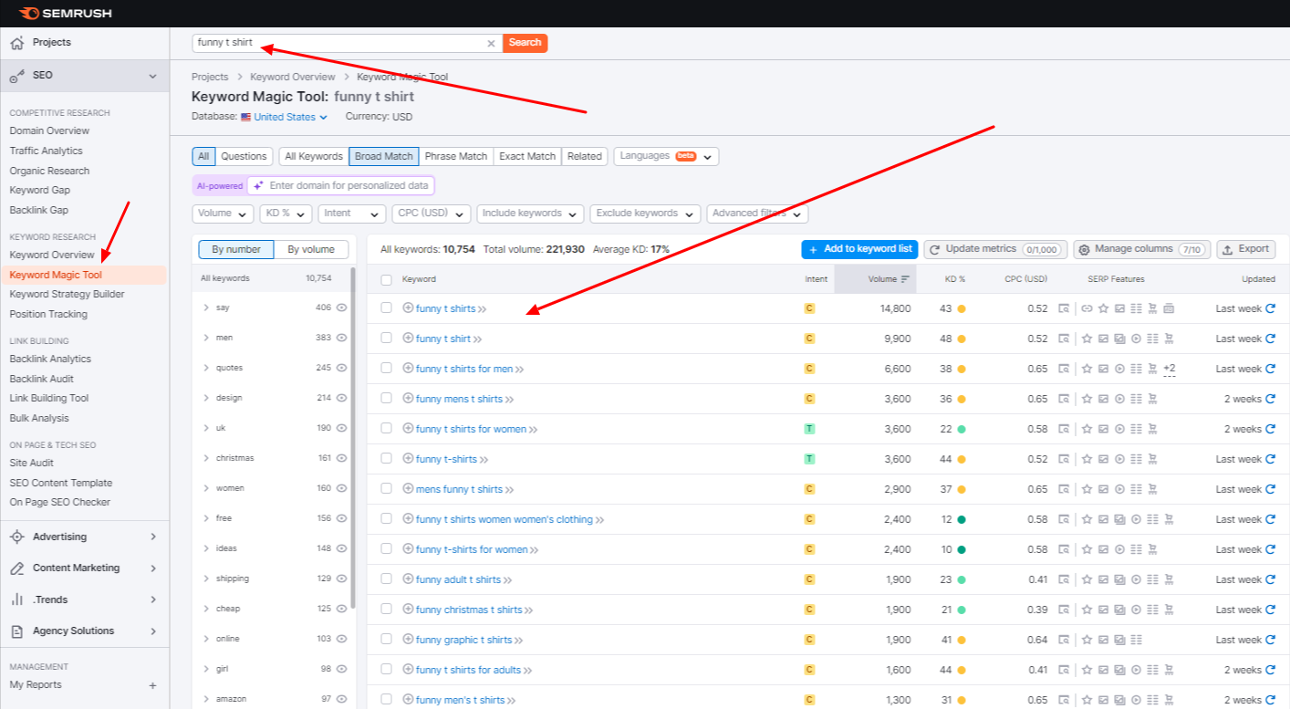
Task: Check the 'funny t shirts for adults' checkbox
Action: (387, 670)
